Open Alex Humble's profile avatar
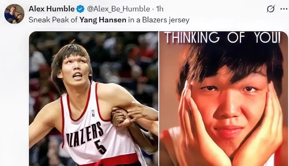The image size is (289, 166). 14,14
